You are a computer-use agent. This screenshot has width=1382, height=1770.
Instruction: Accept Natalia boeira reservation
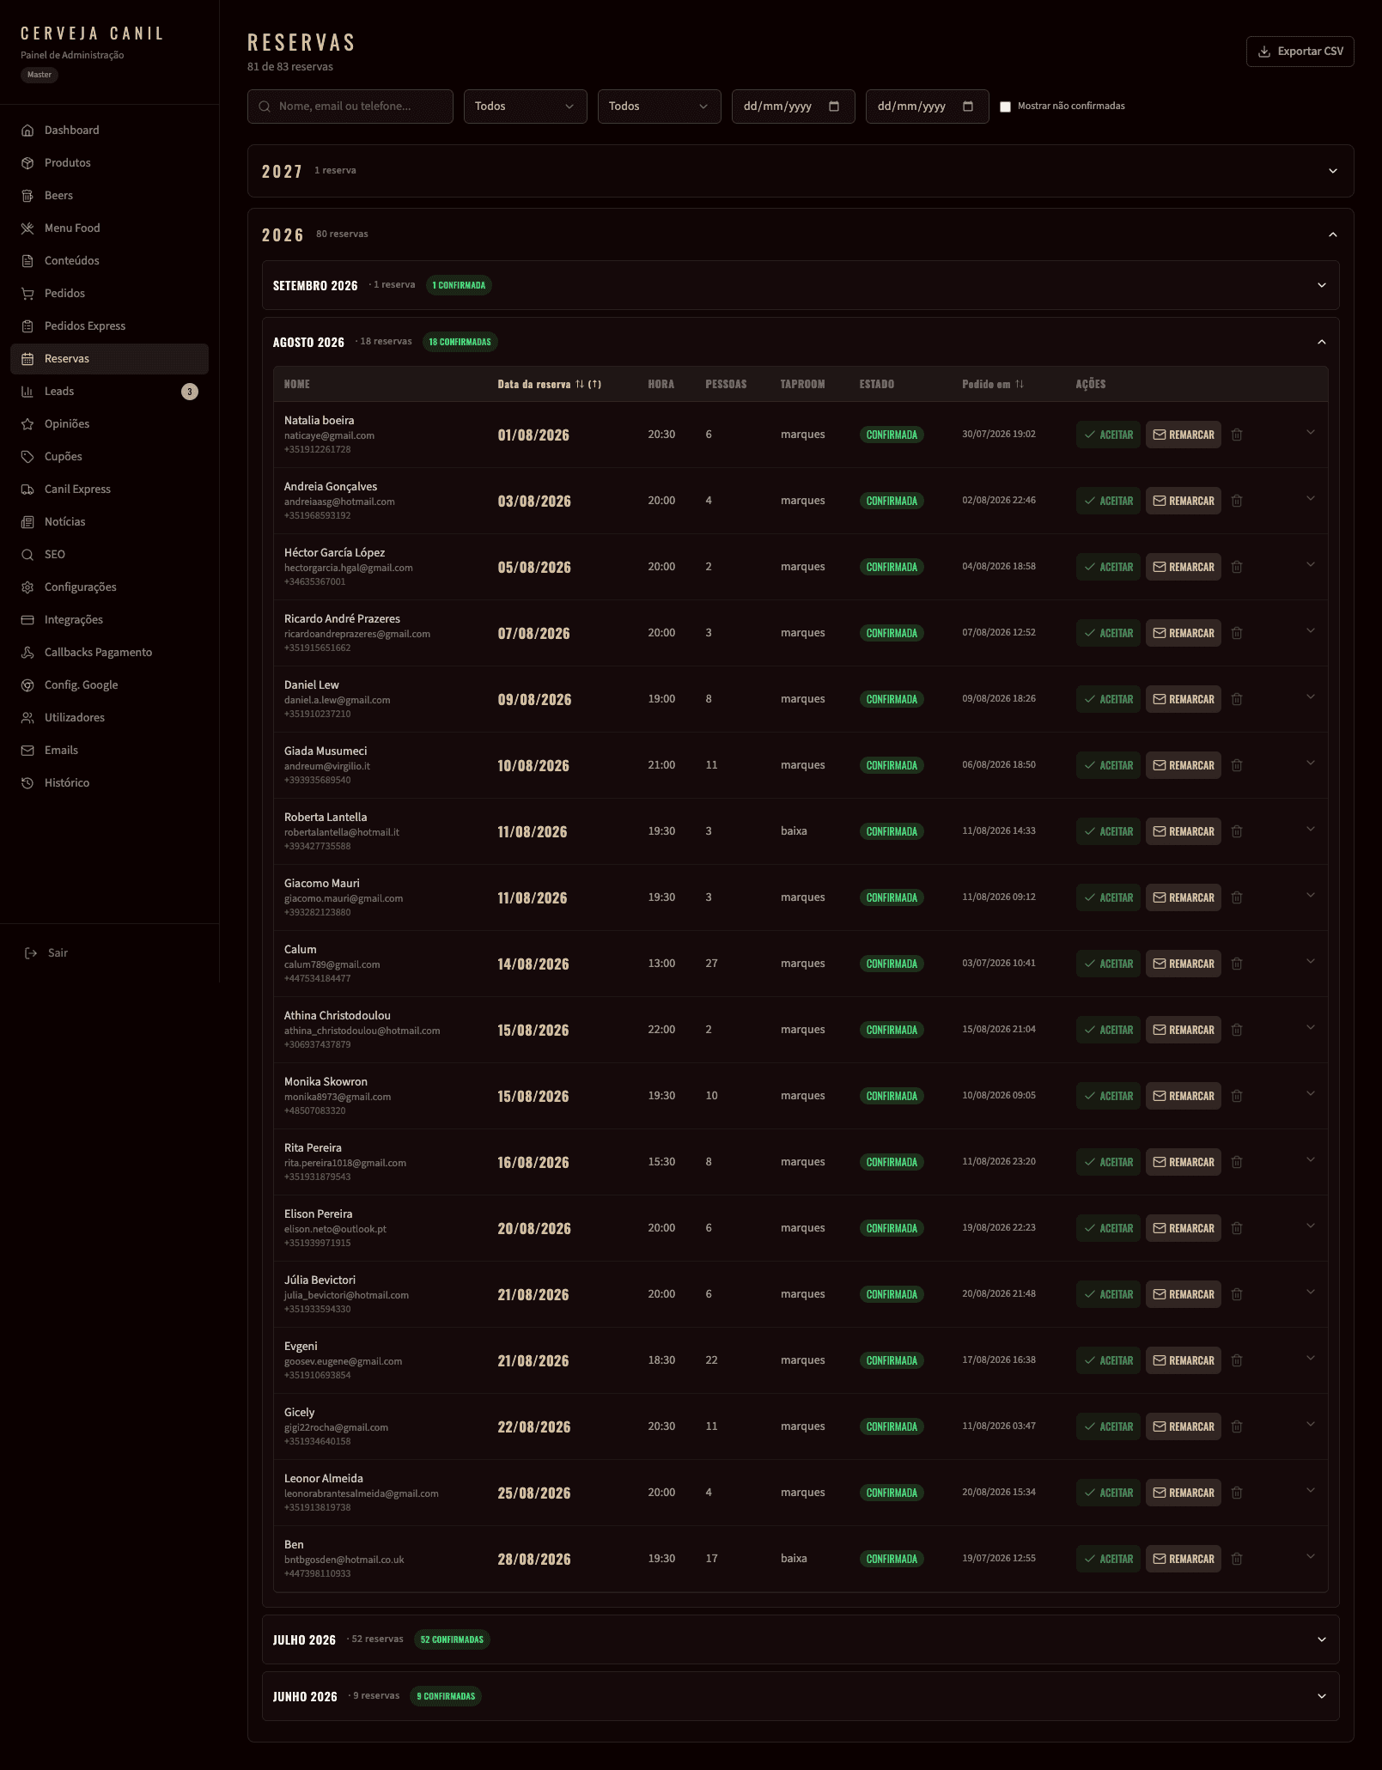coord(1108,435)
